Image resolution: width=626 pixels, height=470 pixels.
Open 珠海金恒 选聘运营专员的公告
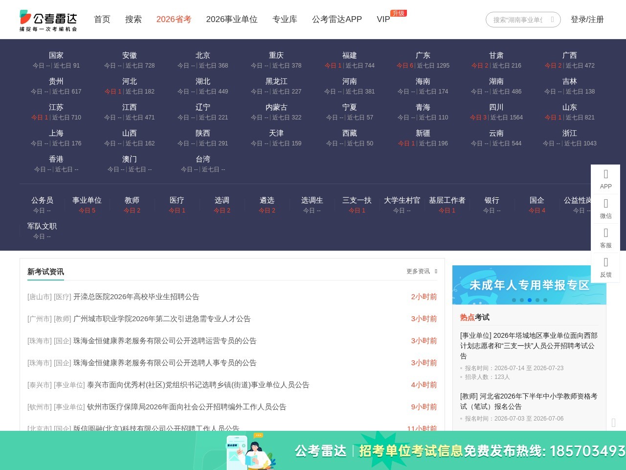tap(165, 341)
